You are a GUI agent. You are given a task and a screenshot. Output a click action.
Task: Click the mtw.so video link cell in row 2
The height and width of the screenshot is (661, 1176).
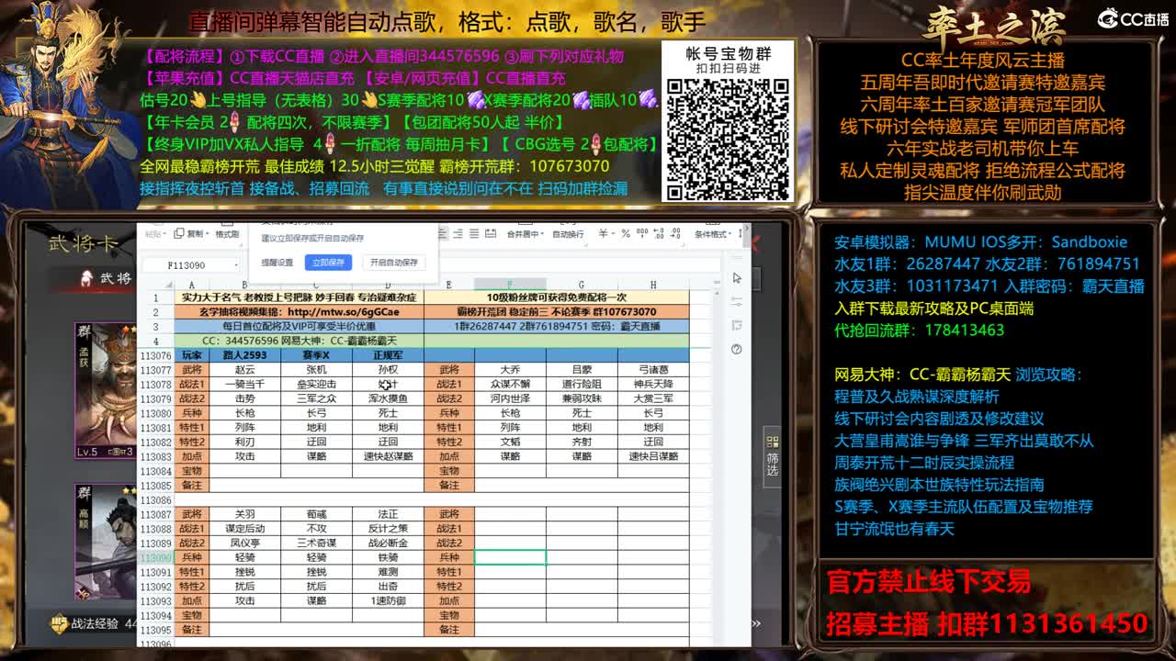300,312
